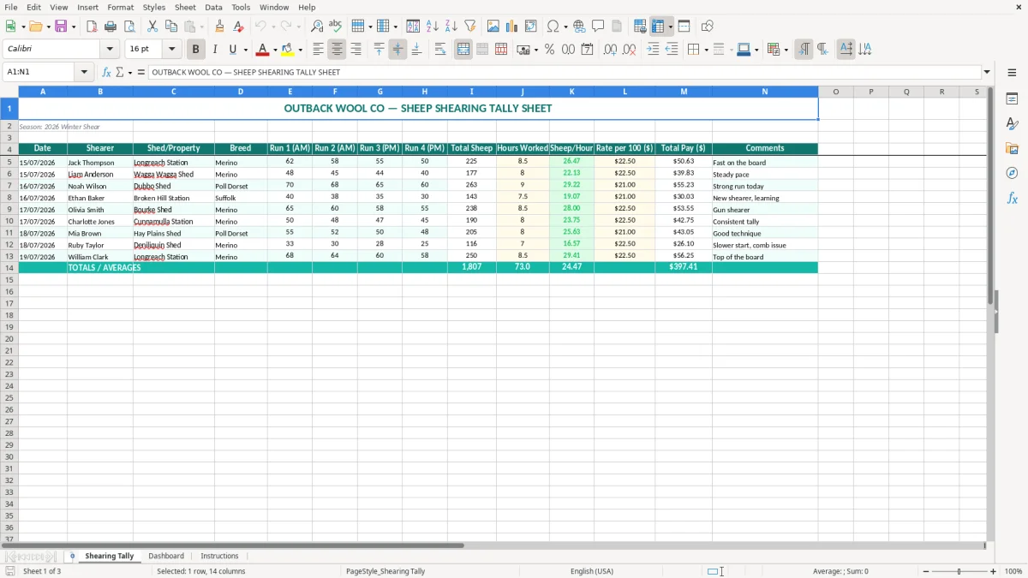Toggle Merge and Center Cells
1028x578 pixels.
pyautogui.click(x=463, y=50)
